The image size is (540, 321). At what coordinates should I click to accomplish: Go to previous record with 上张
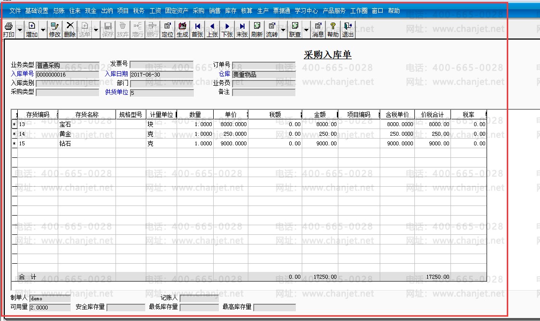(x=212, y=29)
